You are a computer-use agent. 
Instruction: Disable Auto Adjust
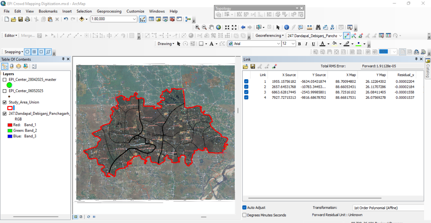[x=244, y=208]
